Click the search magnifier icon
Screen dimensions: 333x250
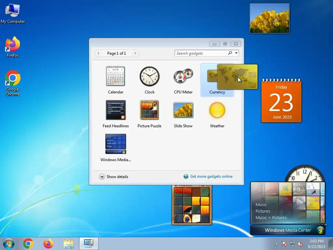pyautogui.click(x=230, y=53)
